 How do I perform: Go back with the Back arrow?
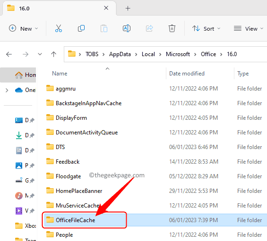[9, 54]
